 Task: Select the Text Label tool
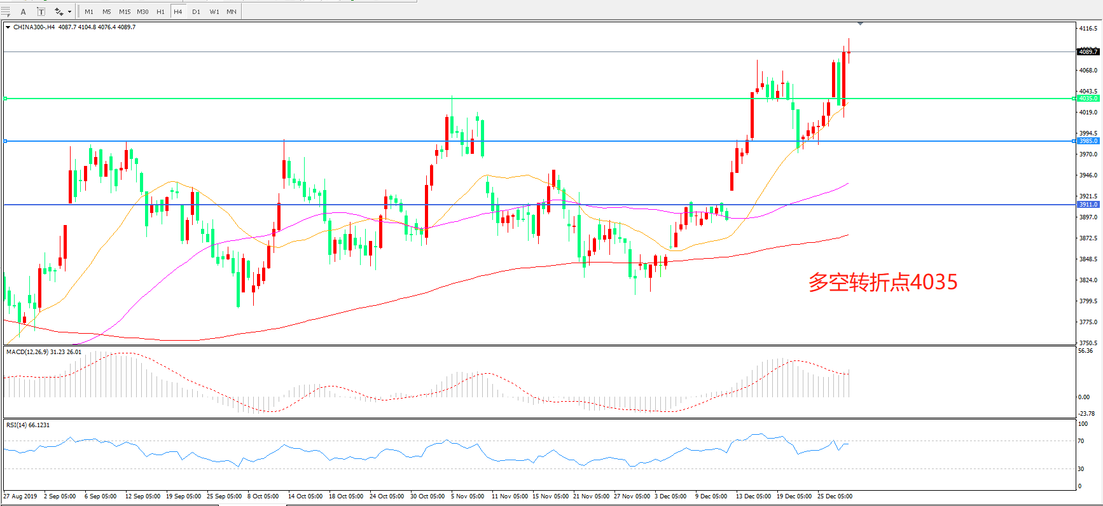tap(41, 11)
